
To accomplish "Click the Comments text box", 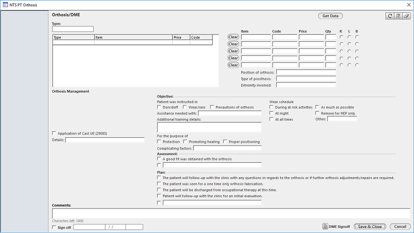I will tap(232, 213).
